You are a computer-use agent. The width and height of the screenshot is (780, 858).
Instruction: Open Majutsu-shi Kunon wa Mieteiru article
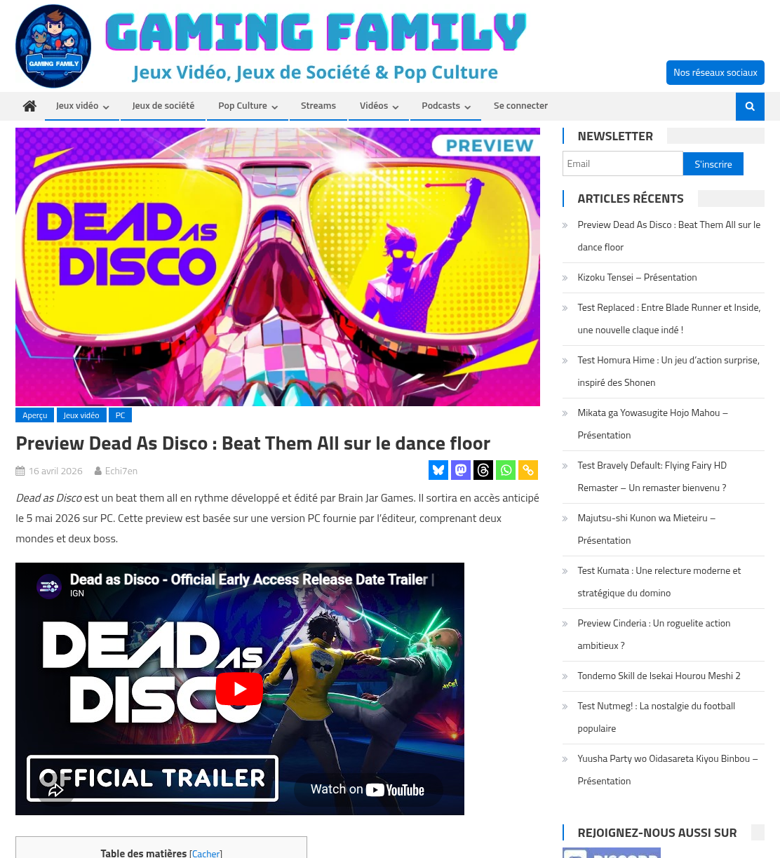click(x=646, y=529)
